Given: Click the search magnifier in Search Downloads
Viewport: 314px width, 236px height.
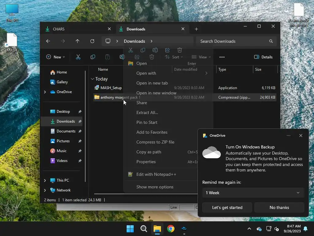Looking at the screenshot, I should [x=271, y=41].
